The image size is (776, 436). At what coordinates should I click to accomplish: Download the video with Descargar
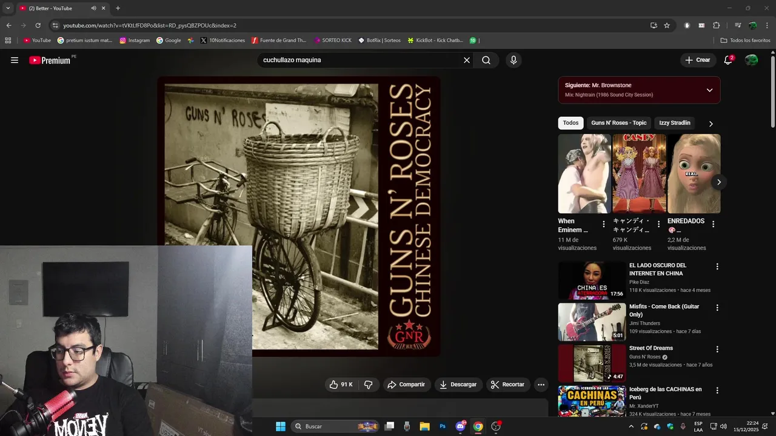(458, 385)
